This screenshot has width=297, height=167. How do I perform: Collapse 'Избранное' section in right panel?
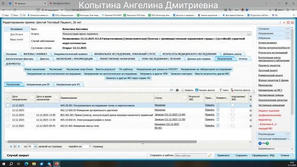coord(288,38)
